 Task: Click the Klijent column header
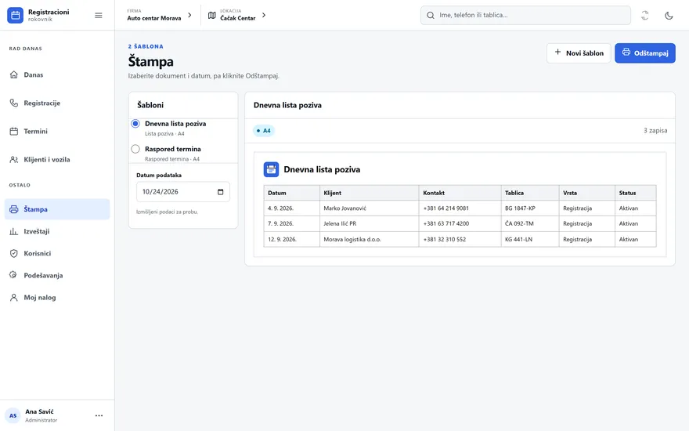pos(369,193)
